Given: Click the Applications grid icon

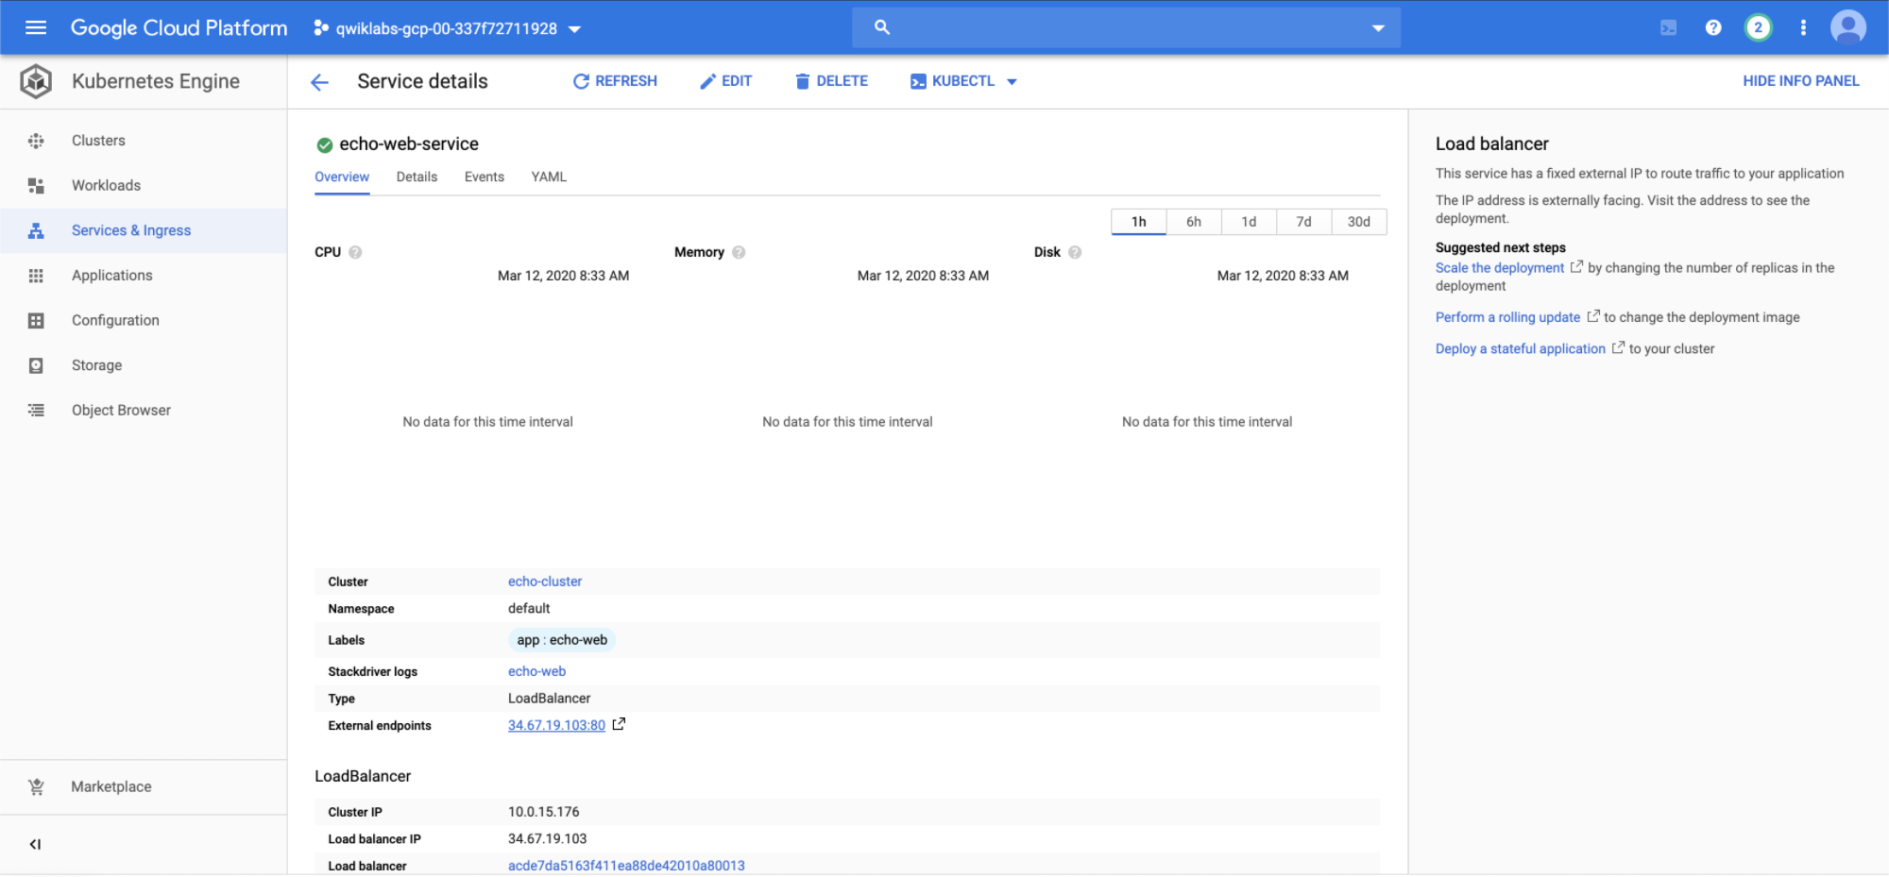Looking at the screenshot, I should coord(36,276).
